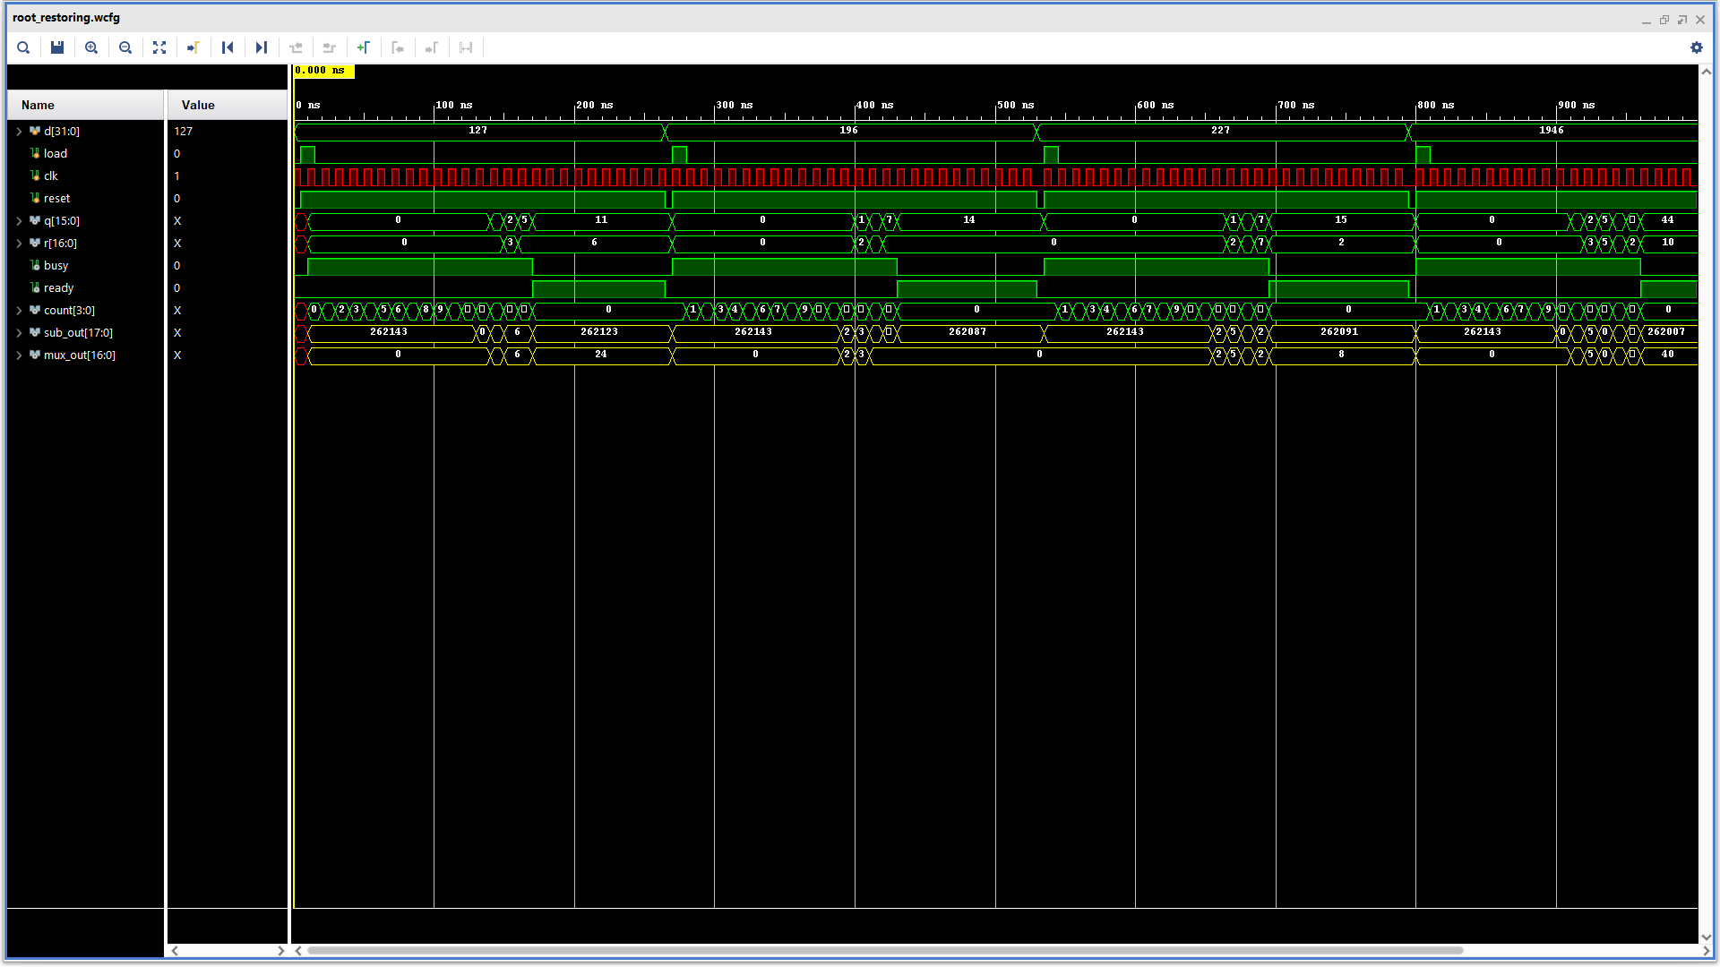The width and height of the screenshot is (1720, 967).
Task: Jump to the last time
Action: tap(262, 47)
